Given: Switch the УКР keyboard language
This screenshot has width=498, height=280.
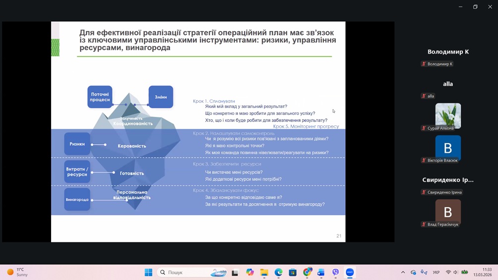Looking at the screenshot, I should pyautogui.click(x=436, y=272).
